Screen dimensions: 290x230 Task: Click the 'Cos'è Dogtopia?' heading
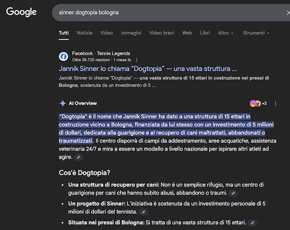point(85,173)
